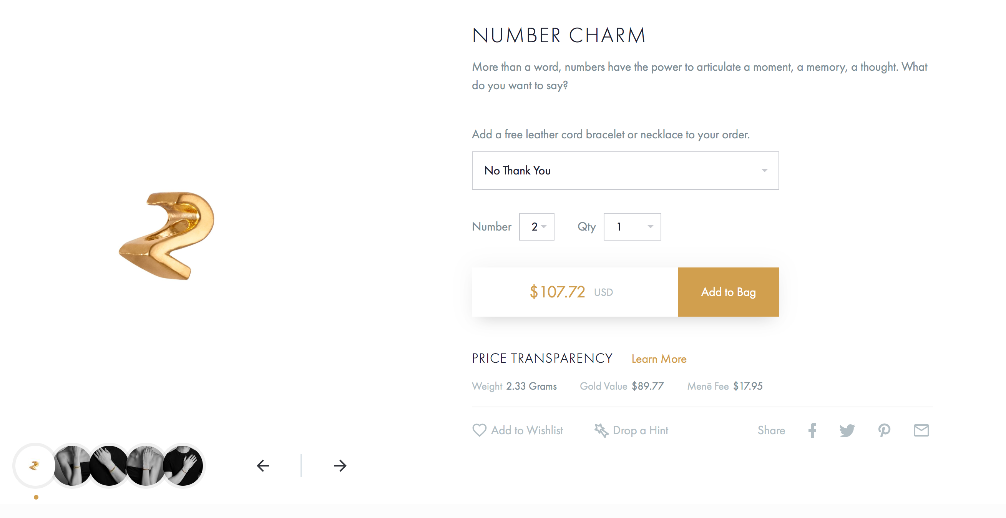Pin product with Pinterest icon
This screenshot has height=518, width=1006.
pos(884,430)
